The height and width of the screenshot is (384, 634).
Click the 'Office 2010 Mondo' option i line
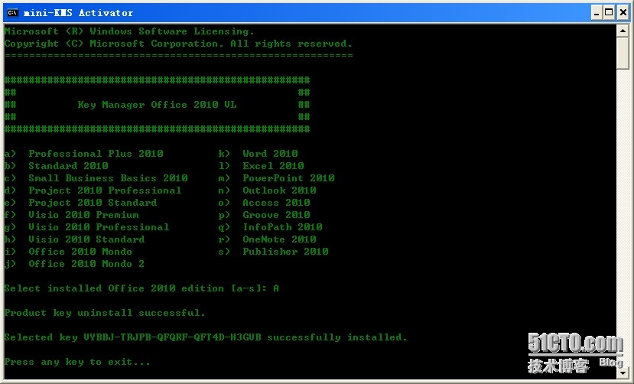(68, 252)
